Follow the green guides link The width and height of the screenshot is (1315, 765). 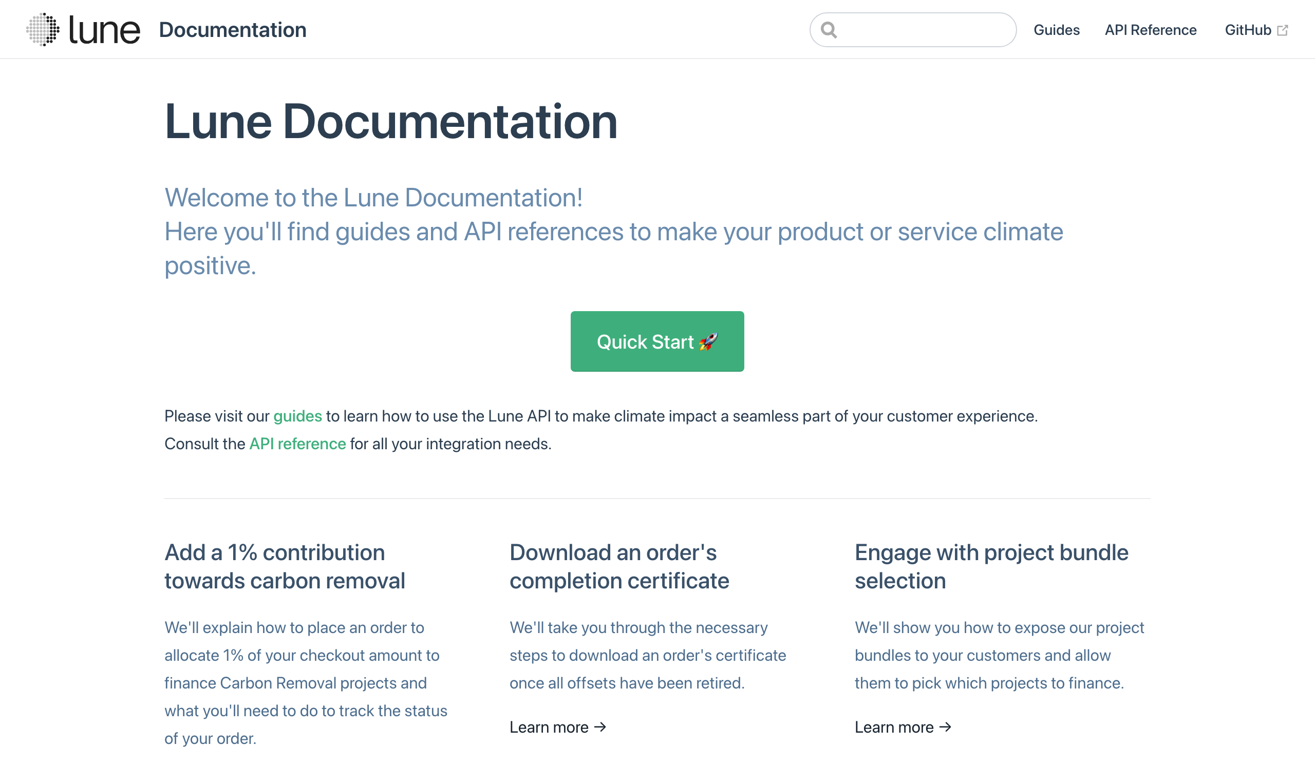(x=297, y=416)
